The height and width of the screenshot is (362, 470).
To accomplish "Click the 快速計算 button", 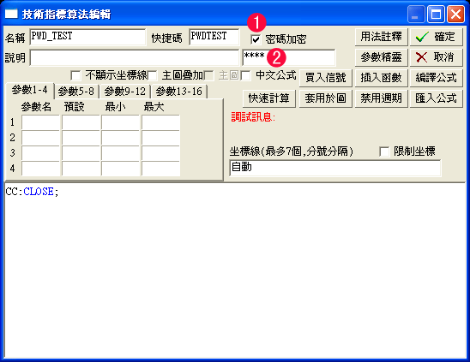I will [x=268, y=98].
